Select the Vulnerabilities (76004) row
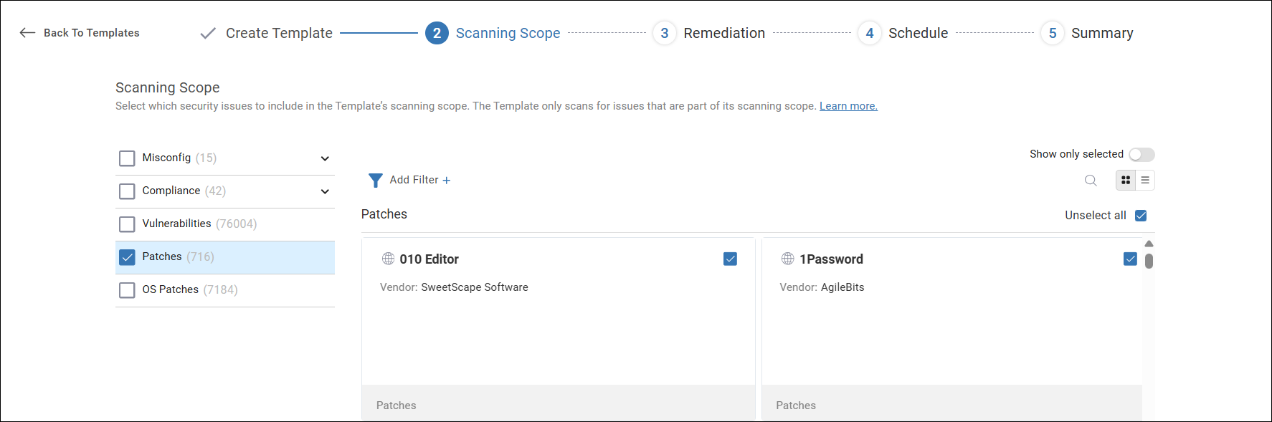 pyautogui.click(x=225, y=224)
